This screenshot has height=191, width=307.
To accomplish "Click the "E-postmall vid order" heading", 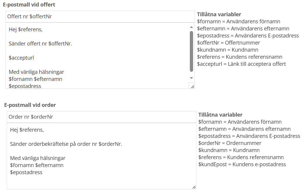I will click(30, 105).
